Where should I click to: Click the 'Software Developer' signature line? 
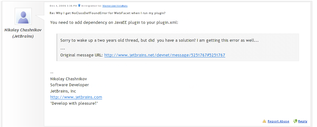[69, 85]
